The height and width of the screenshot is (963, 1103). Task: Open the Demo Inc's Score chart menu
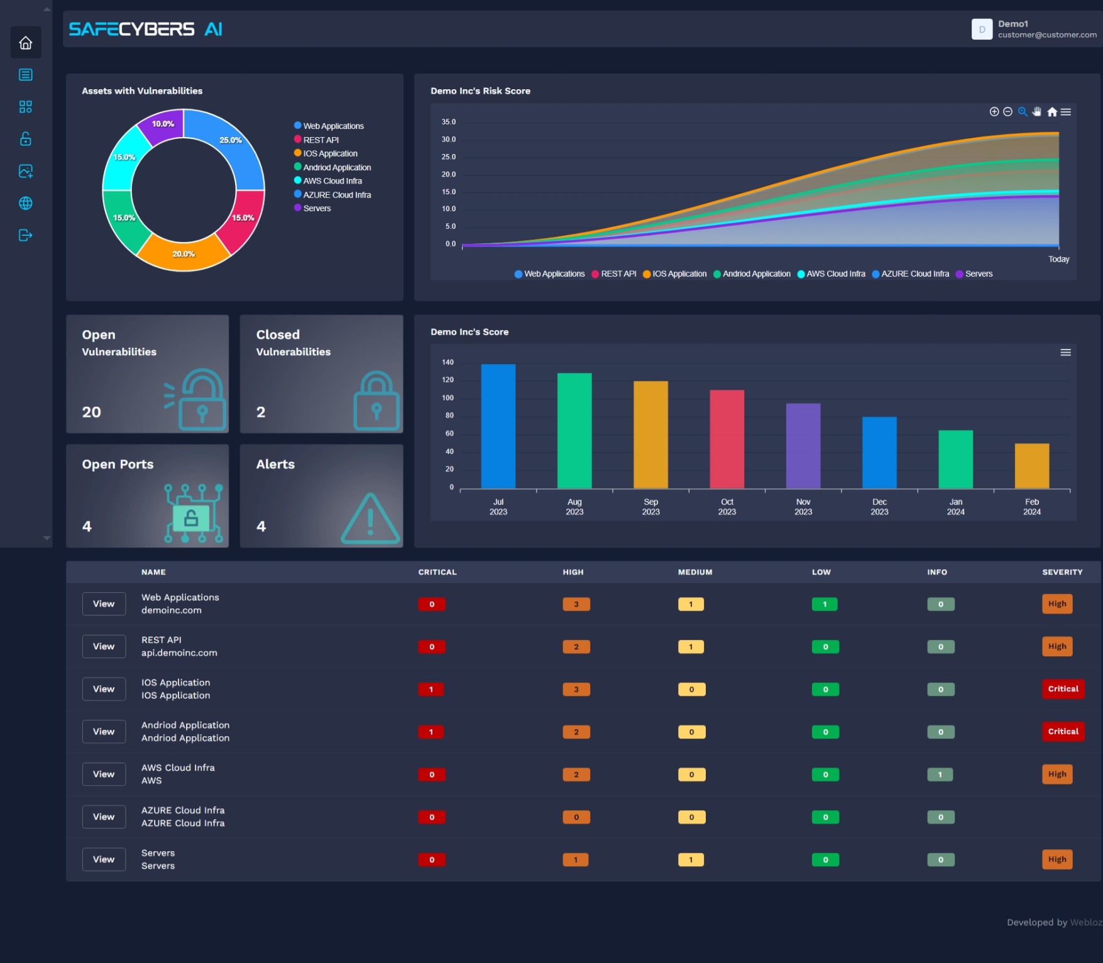(1065, 353)
